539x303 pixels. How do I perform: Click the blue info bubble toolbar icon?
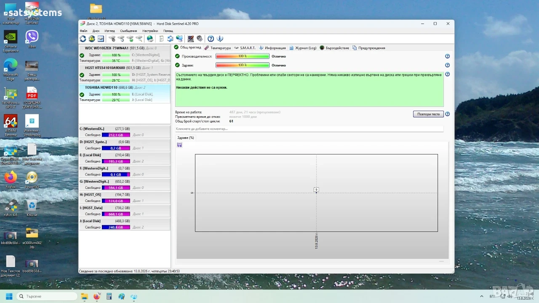coord(219,39)
